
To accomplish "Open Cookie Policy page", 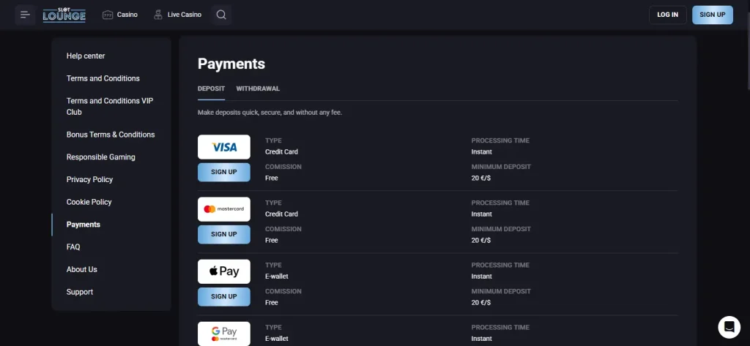I will coord(89,202).
